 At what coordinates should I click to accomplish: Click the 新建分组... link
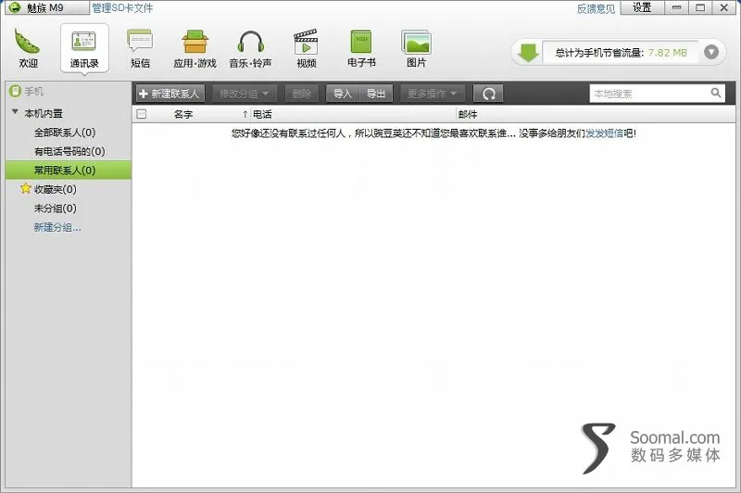[x=57, y=227]
